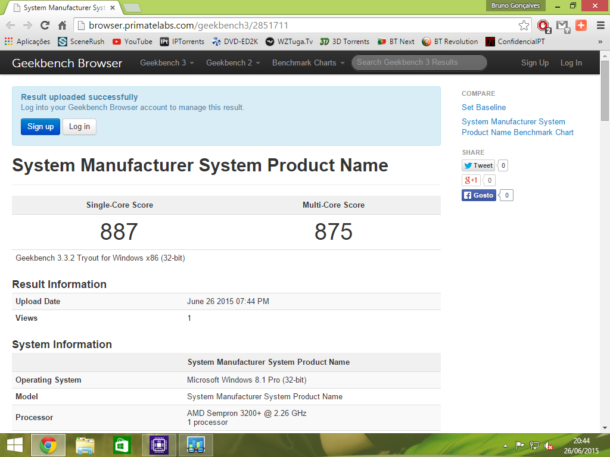Click the upload date June 26 2015 07:44 PM
The height and width of the screenshot is (457, 610).
tap(228, 302)
